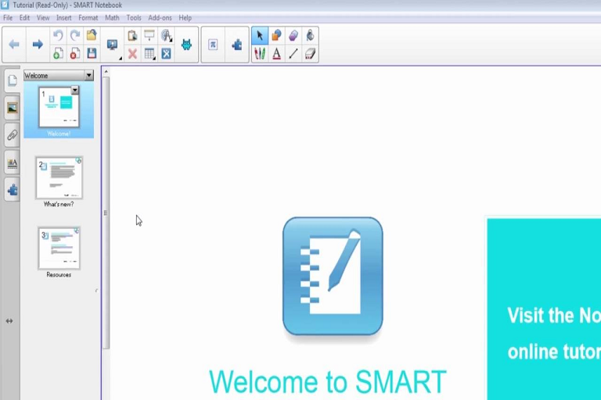Open a file with the folder icon
This screenshot has width=601, height=400.
92,35
